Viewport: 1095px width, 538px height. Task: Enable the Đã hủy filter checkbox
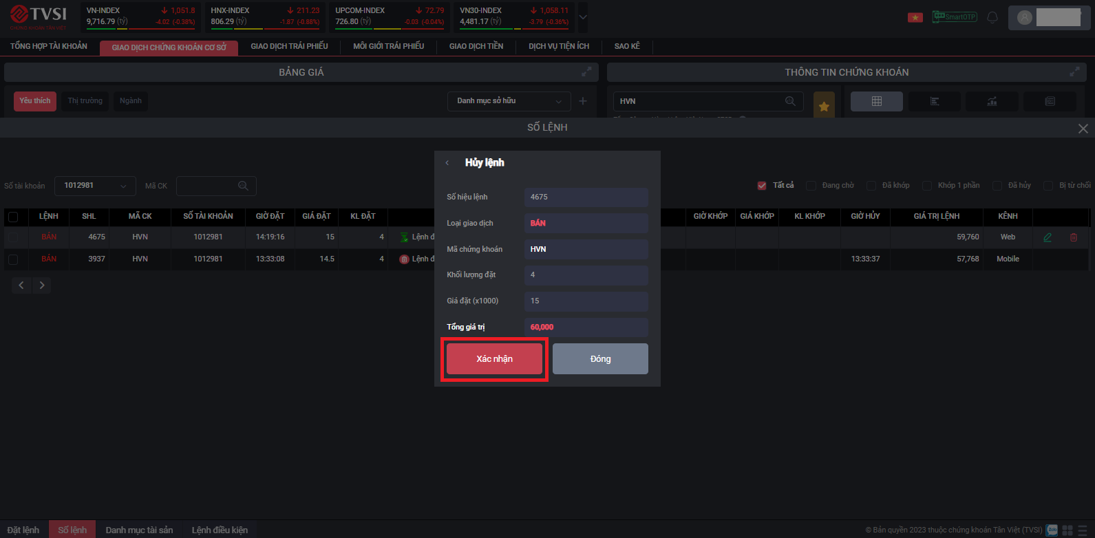(997, 186)
